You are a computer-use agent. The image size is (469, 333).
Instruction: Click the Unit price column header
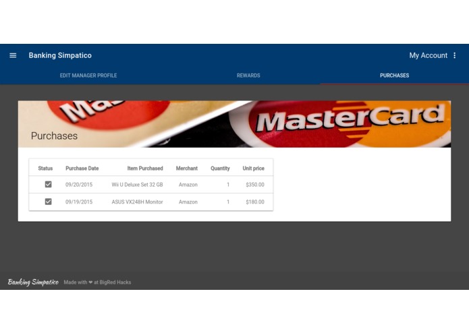click(253, 169)
